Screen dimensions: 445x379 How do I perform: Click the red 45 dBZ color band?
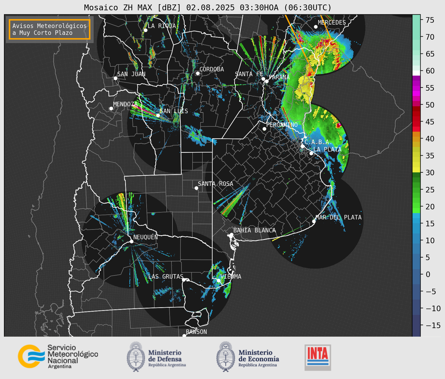416,122
